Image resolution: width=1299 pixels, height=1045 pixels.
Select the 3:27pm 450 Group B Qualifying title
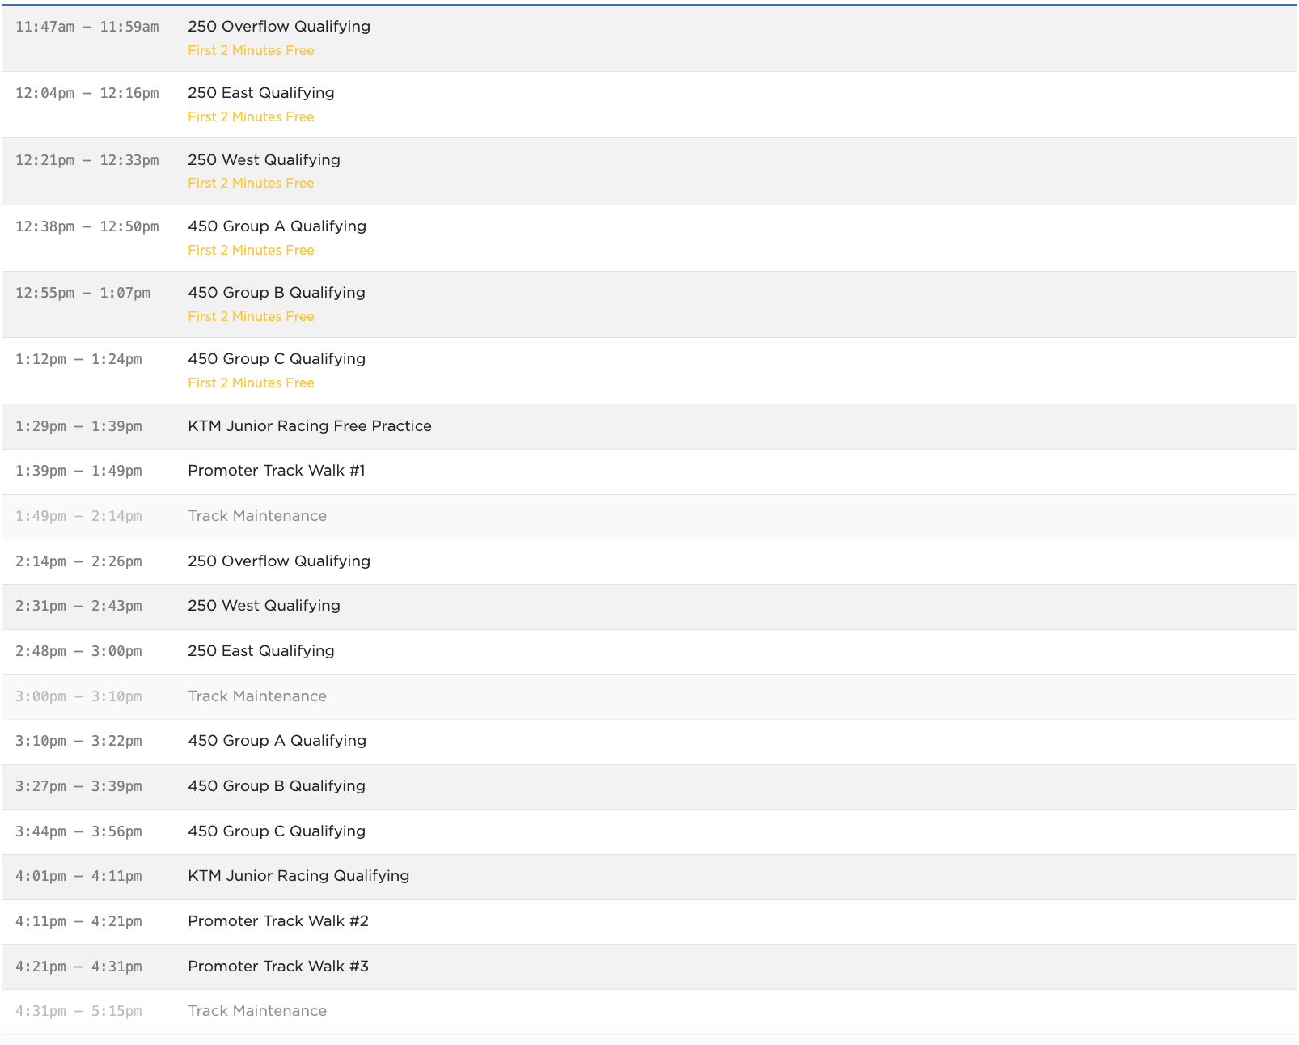(276, 786)
